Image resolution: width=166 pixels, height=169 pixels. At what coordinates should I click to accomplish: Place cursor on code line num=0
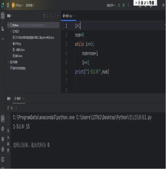[80, 35]
